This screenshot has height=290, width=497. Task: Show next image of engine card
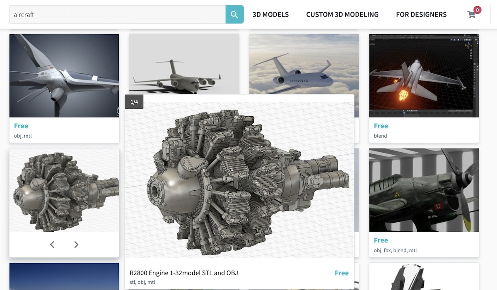(x=76, y=244)
